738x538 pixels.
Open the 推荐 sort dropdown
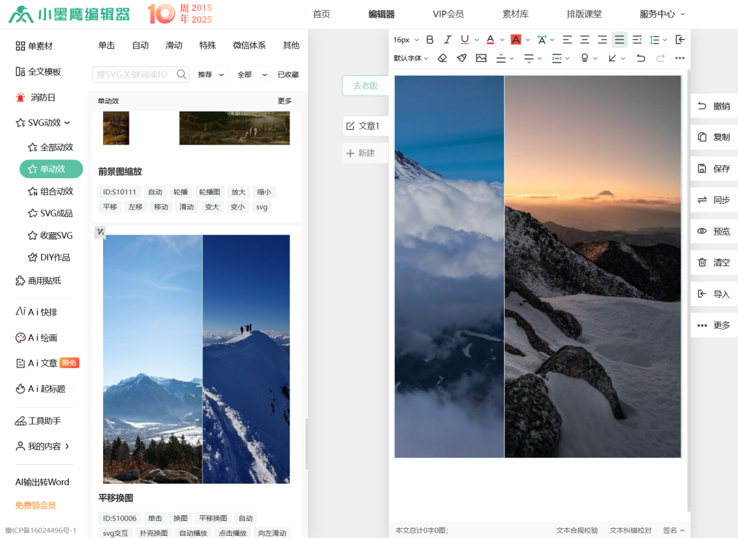[211, 75]
